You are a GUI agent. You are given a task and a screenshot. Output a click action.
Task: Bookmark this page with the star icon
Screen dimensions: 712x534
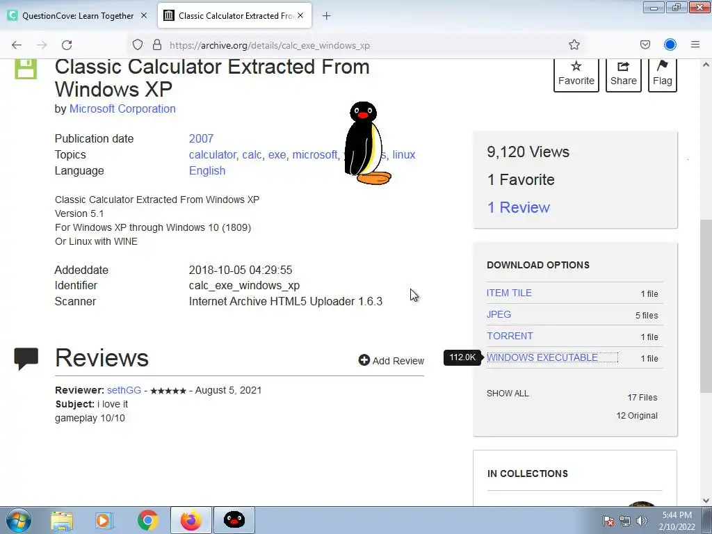[x=574, y=44]
